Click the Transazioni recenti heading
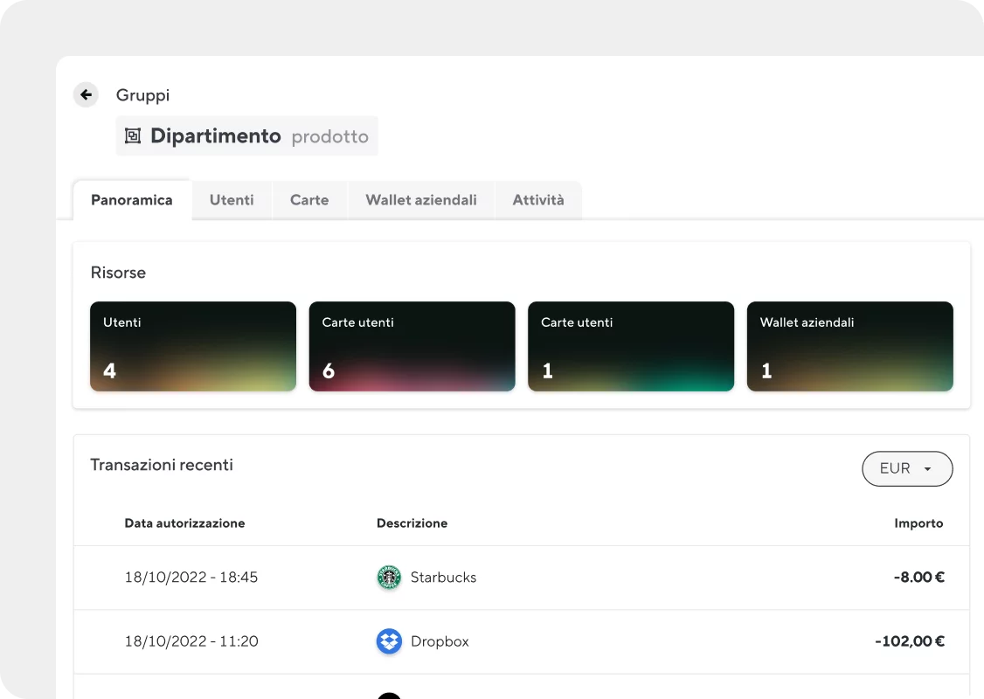The height and width of the screenshot is (699, 984). click(162, 465)
